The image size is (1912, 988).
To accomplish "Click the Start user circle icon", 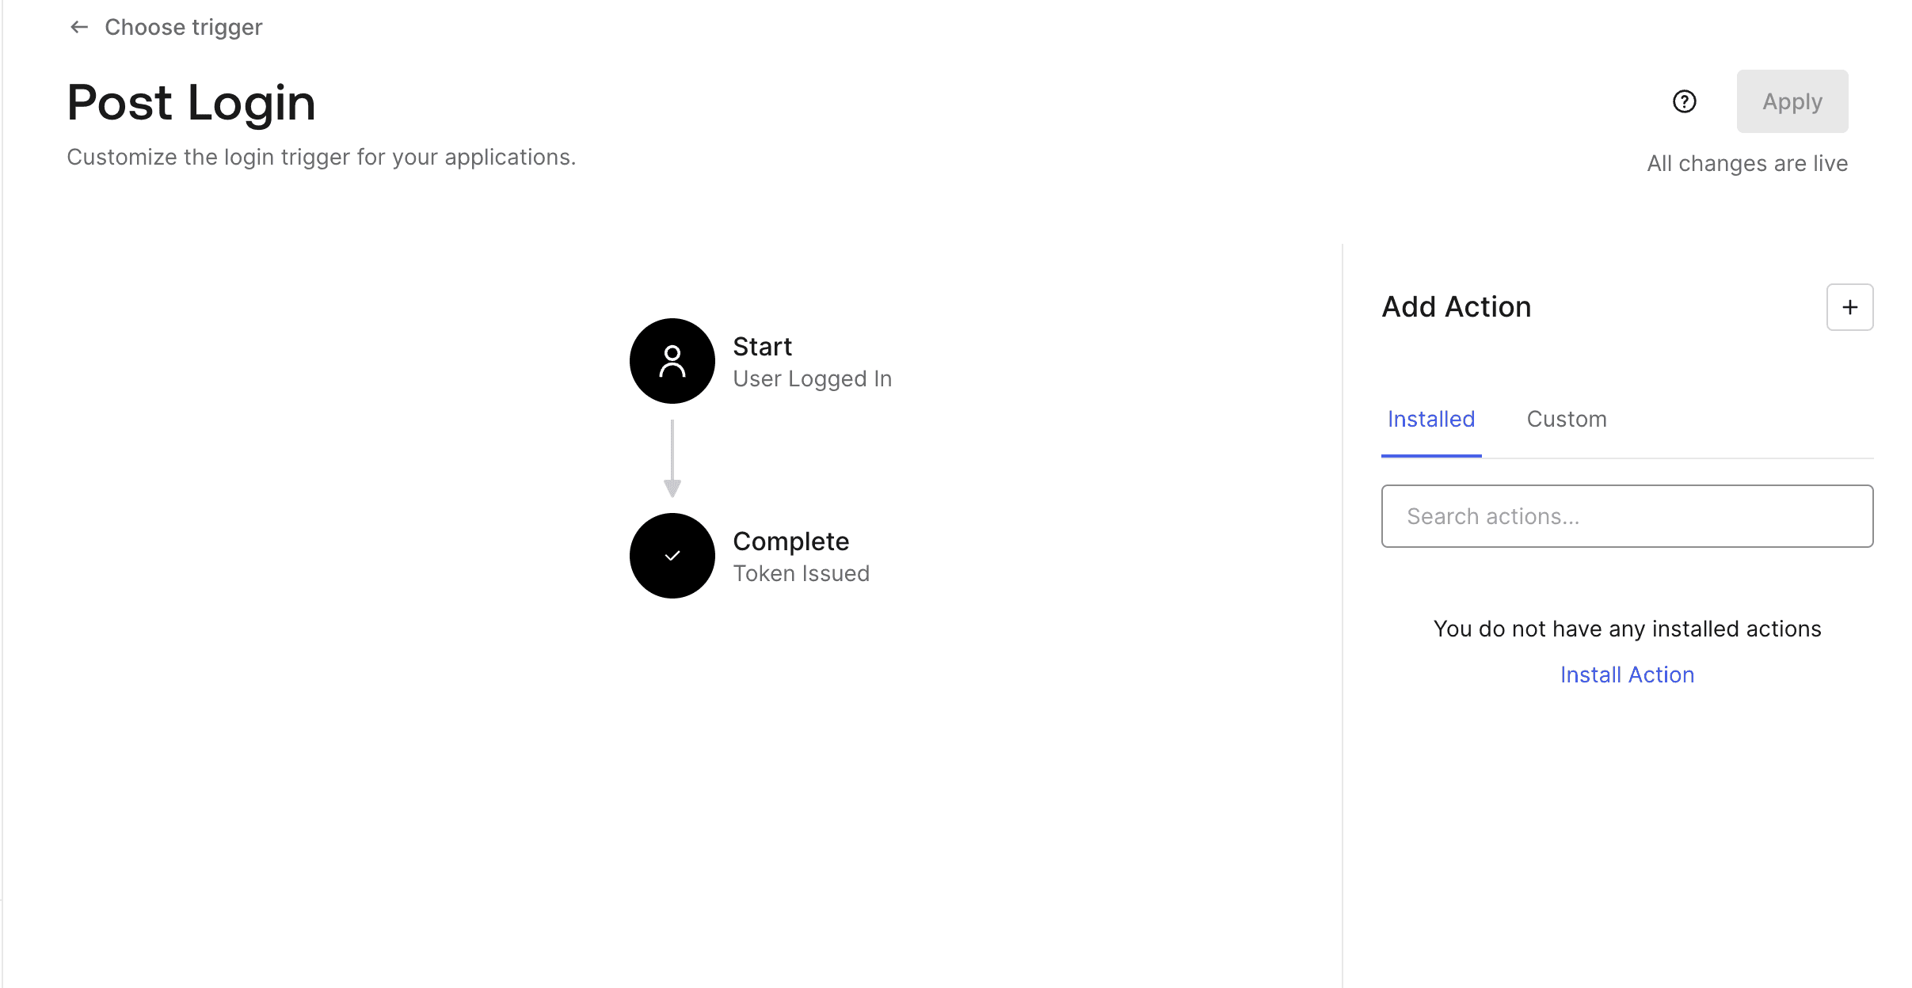I will (672, 361).
